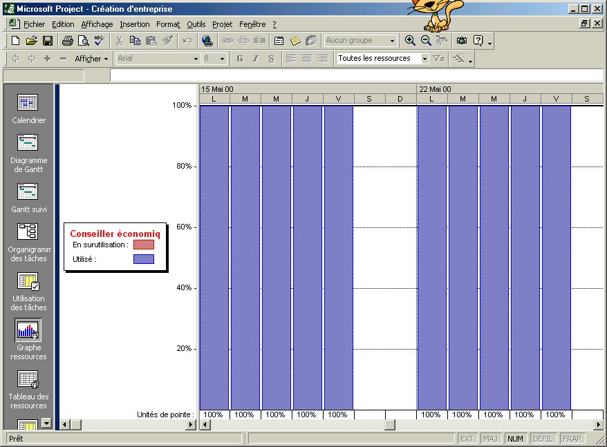The image size is (607, 447).
Task: Open a file with the folder icon
Action: click(x=31, y=41)
